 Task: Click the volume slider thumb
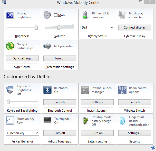[x=59, y=27]
